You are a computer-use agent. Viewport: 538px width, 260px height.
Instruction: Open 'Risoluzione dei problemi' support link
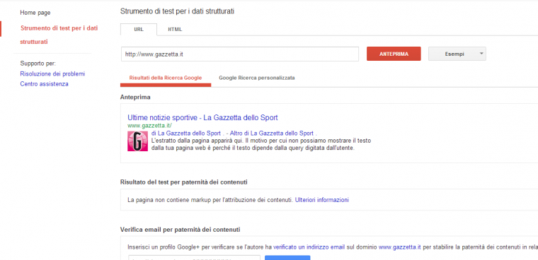[x=52, y=73]
